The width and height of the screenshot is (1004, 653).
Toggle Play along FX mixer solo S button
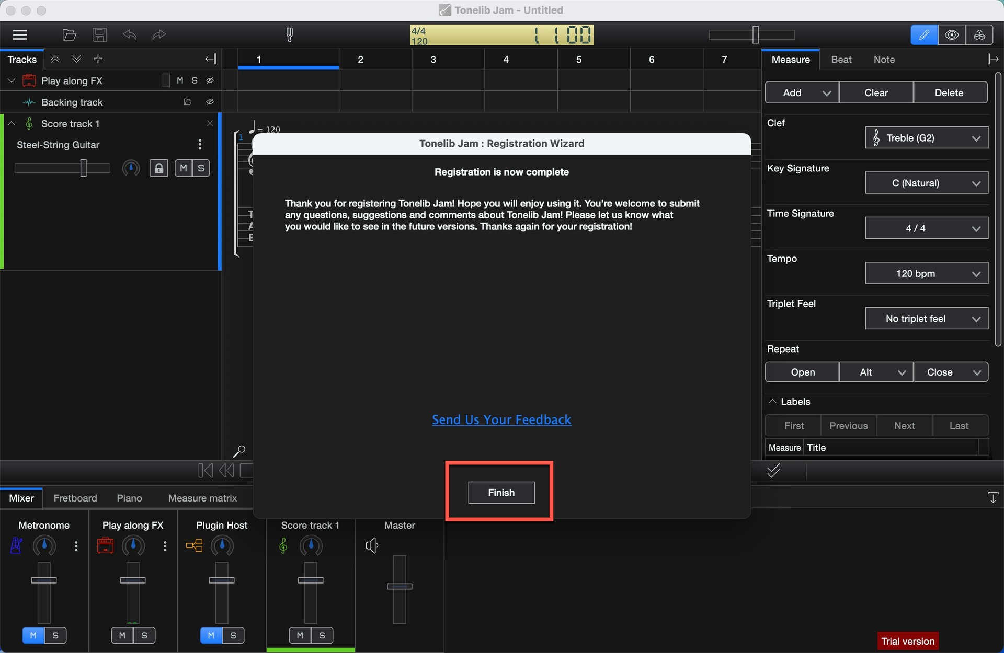[144, 635]
